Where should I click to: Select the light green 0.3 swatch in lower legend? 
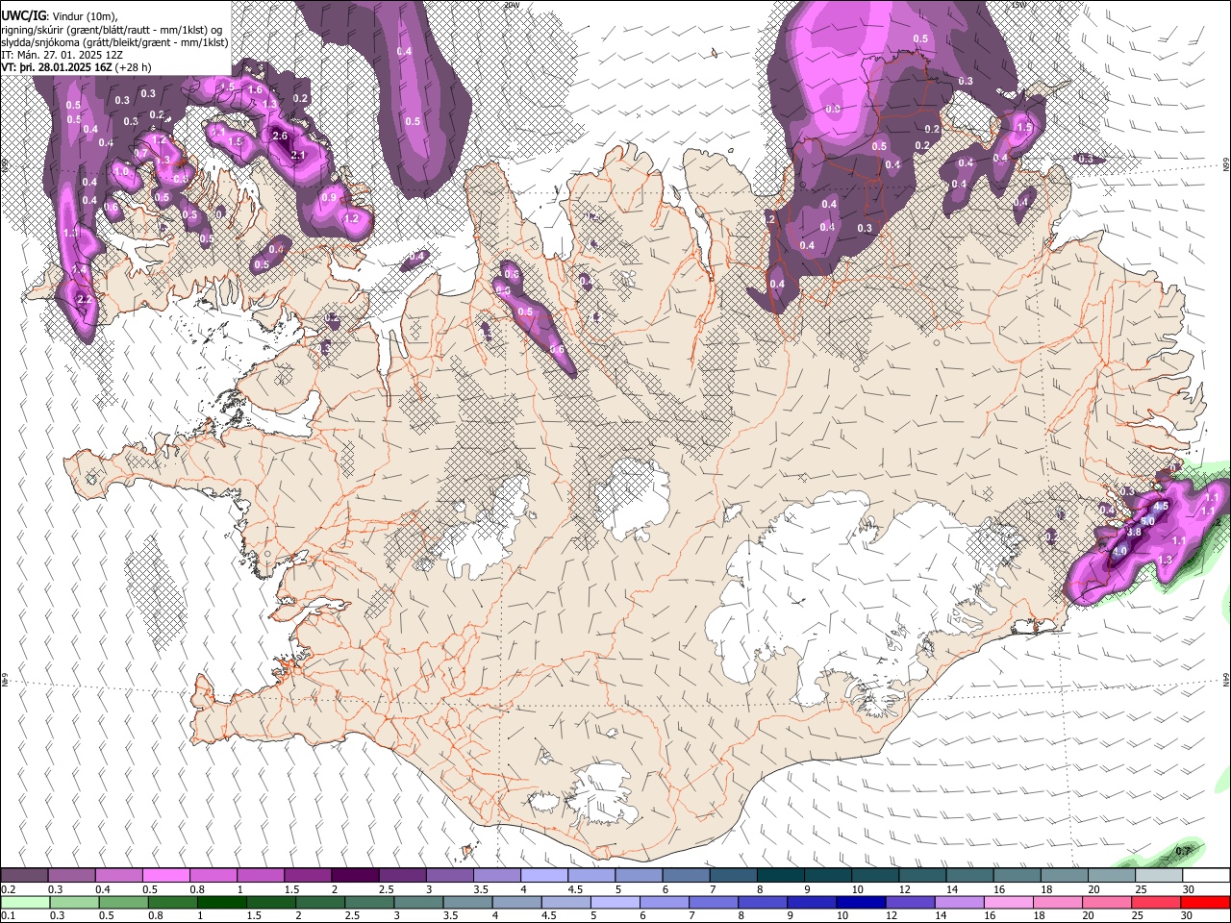(x=74, y=902)
